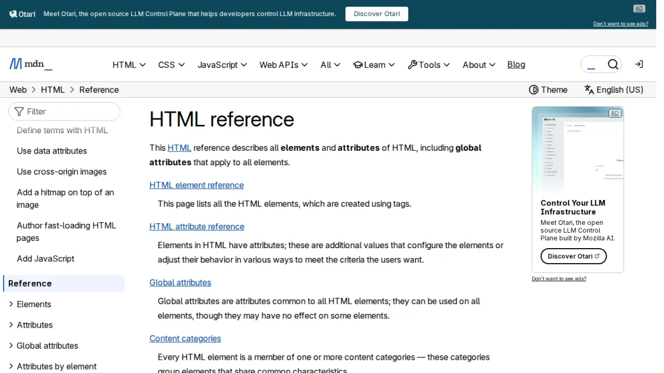Click the MDN logo in the header
Image resolution: width=664 pixels, height=373 pixels.
click(31, 64)
